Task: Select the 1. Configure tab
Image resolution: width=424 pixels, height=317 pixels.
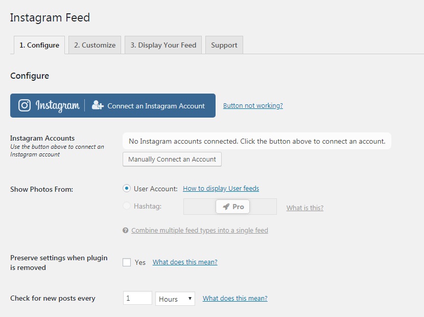Action: click(x=39, y=45)
